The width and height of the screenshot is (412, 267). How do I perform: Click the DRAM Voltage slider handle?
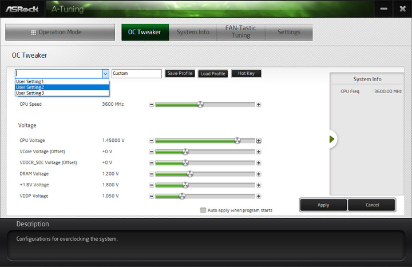190,174
